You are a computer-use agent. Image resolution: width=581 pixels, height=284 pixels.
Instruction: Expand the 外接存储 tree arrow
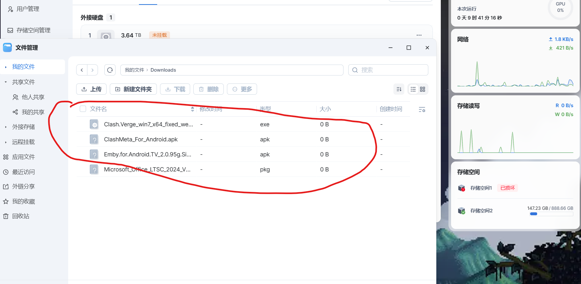(6, 127)
